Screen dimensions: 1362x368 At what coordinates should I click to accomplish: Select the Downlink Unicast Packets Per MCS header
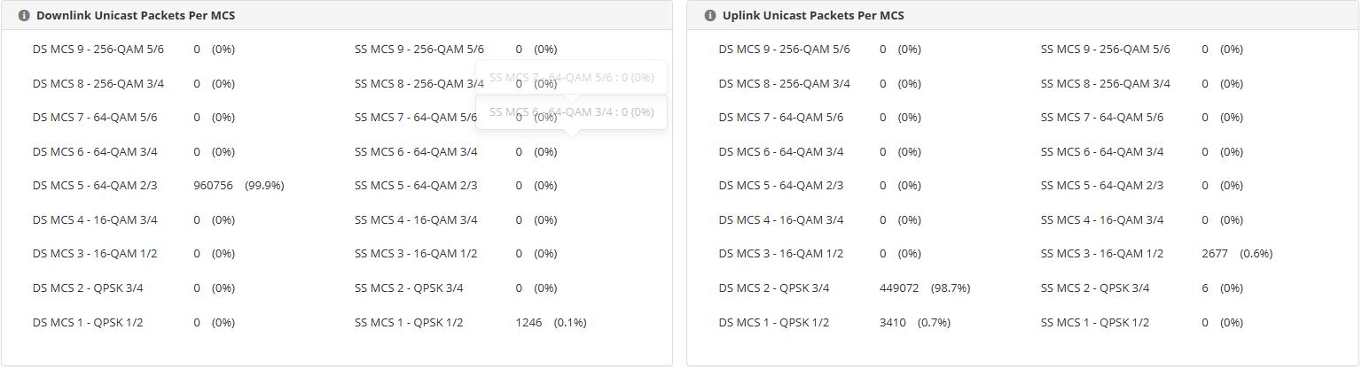pos(136,16)
